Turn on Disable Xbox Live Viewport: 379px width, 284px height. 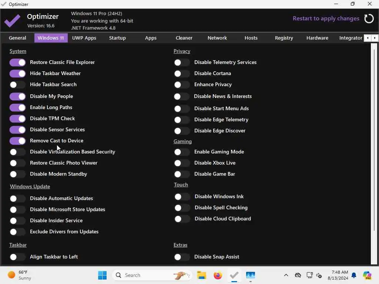pos(182,163)
